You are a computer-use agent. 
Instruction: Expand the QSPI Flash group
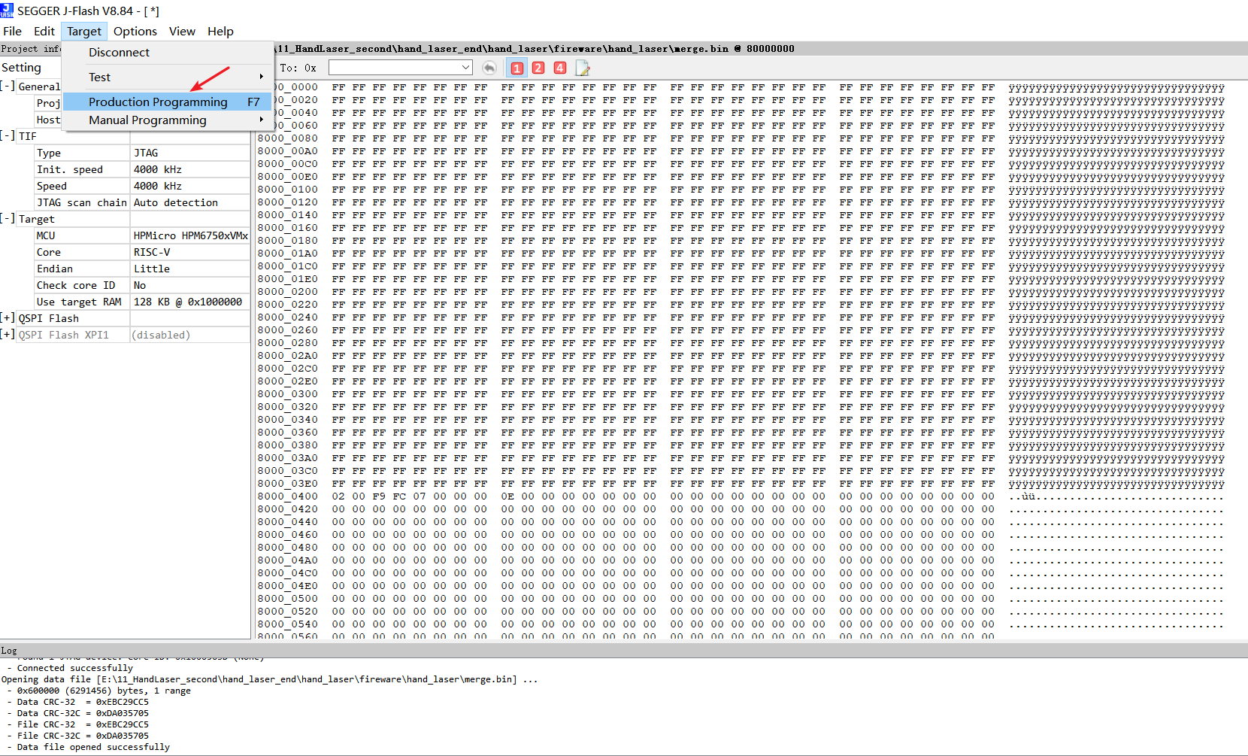point(8,317)
